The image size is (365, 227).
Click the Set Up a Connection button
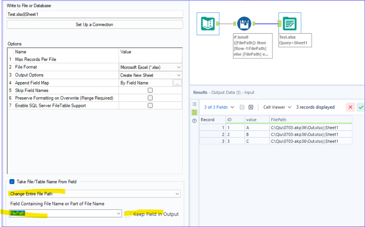point(94,24)
